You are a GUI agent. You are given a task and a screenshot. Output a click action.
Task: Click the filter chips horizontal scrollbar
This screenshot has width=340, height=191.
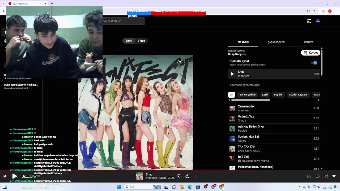(x=250, y=100)
